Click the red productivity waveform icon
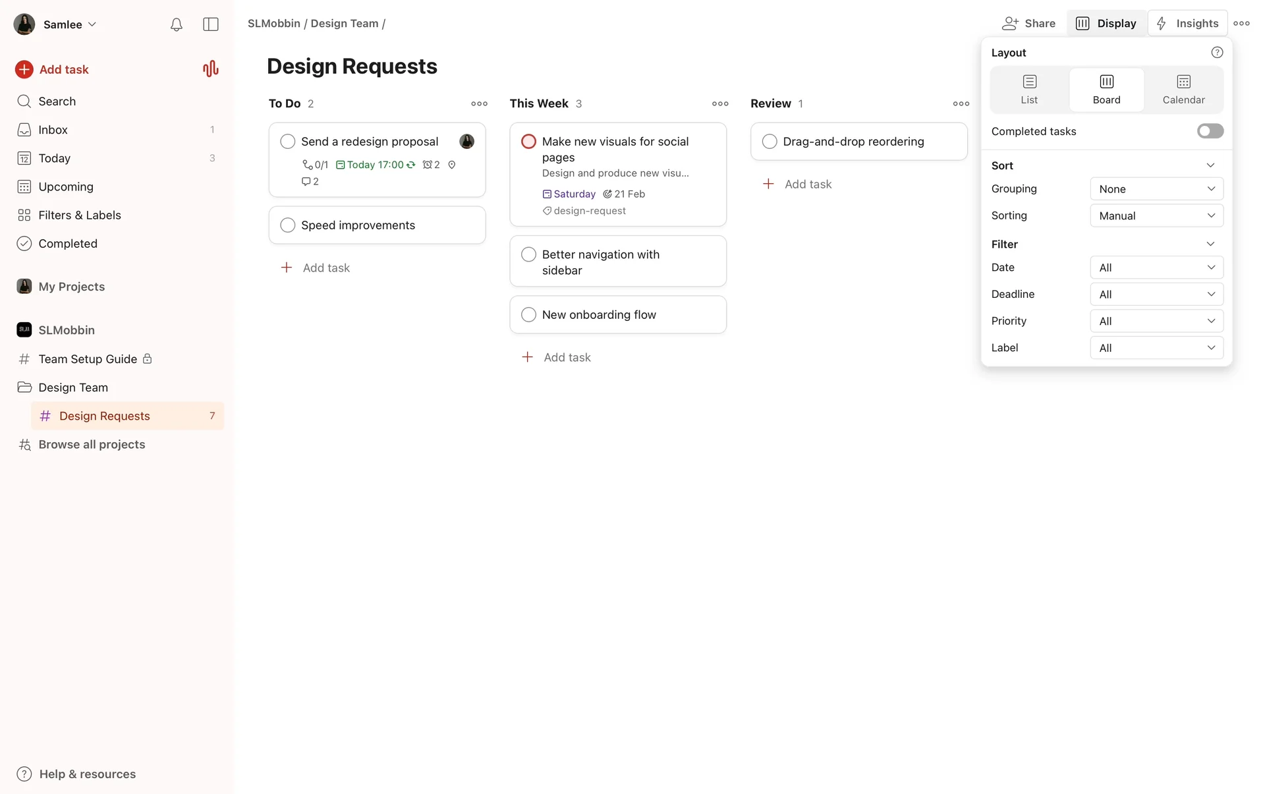 point(210,69)
